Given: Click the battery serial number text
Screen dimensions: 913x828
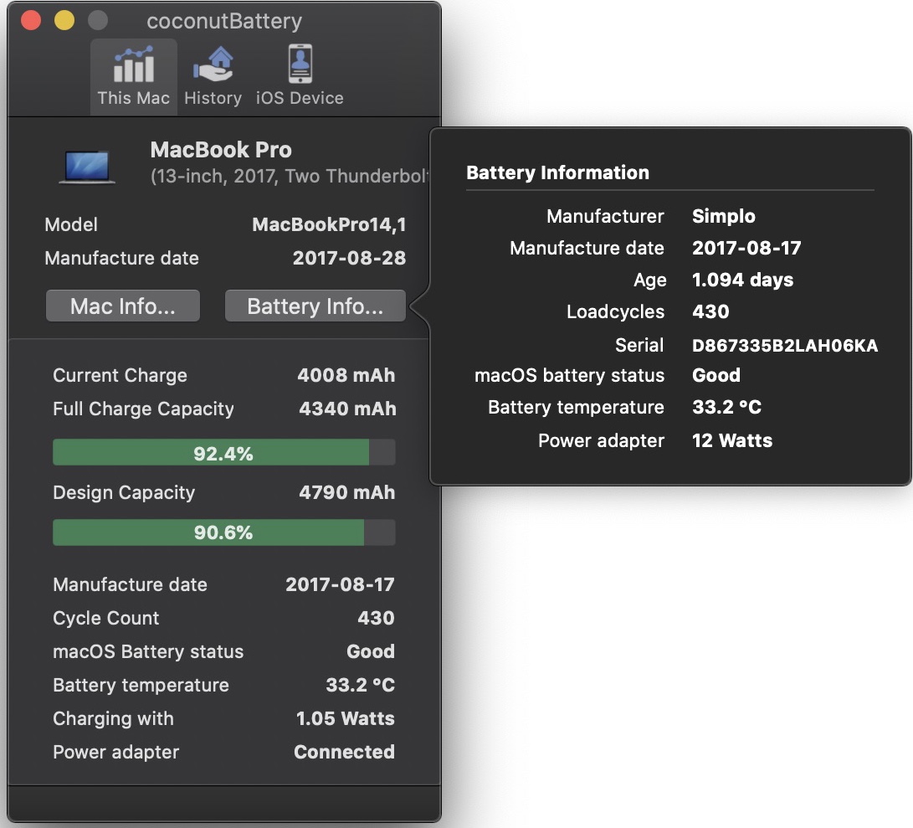Looking at the screenshot, I should (x=785, y=346).
